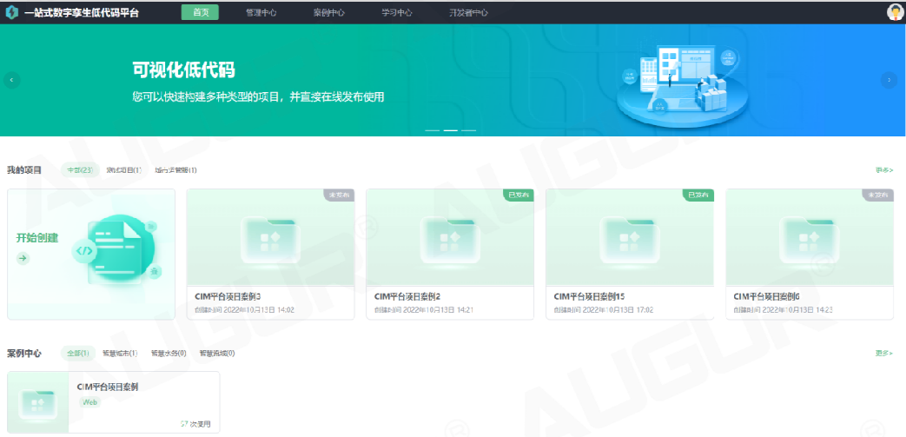Open project title CIM平台项目案例15
Image resolution: width=906 pixels, height=437 pixels.
589,296
